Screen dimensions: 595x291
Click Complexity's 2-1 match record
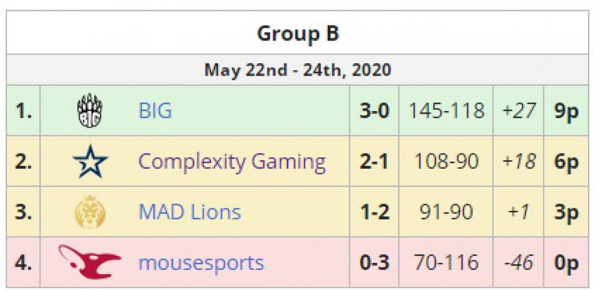click(x=374, y=162)
